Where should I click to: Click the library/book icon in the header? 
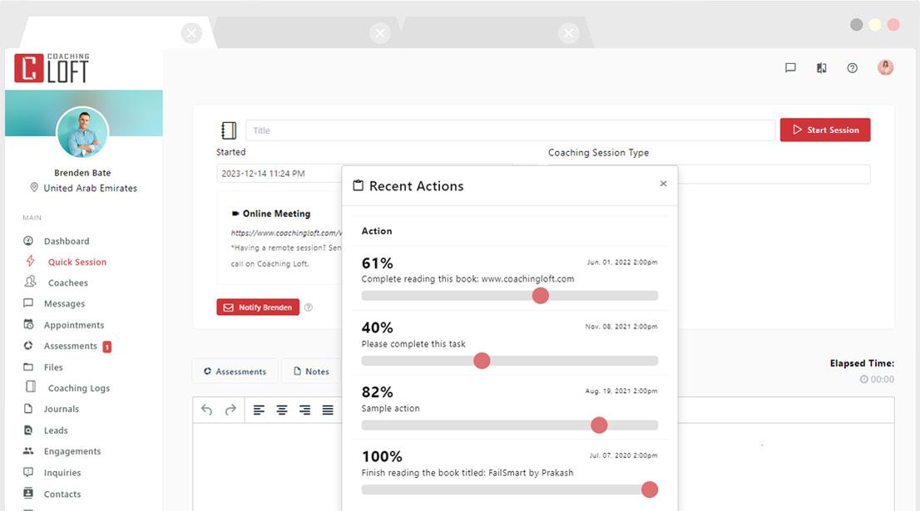point(821,67)
